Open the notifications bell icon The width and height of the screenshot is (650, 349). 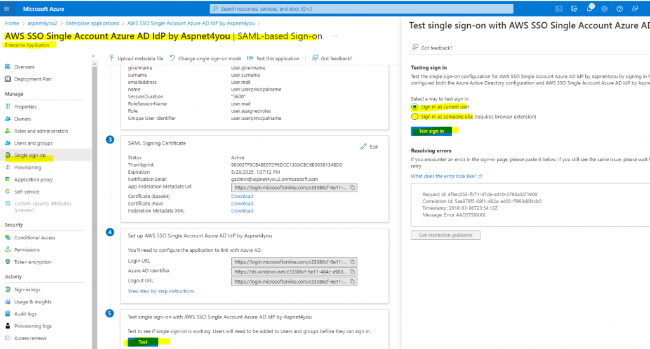[590, 8]
